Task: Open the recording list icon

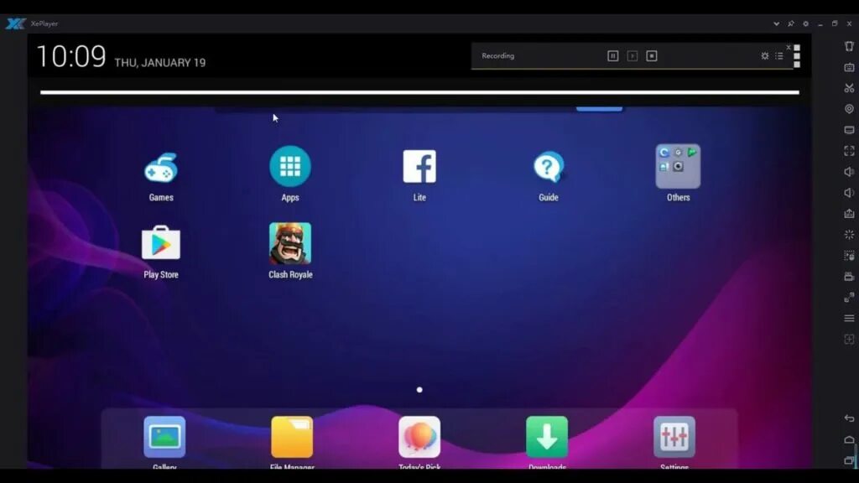Action: click(779, 56)
